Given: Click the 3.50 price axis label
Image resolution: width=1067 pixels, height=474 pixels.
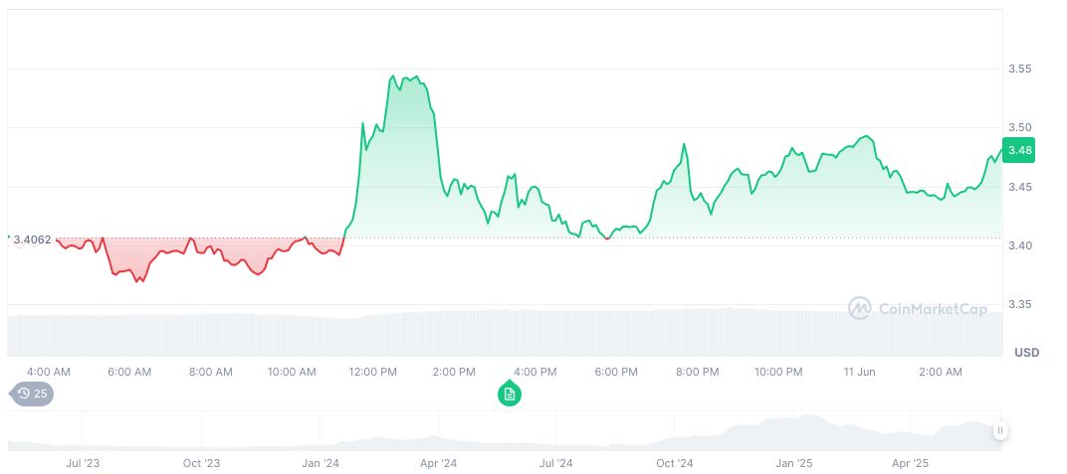Looking at the screenshot, I should point(1020,127).
